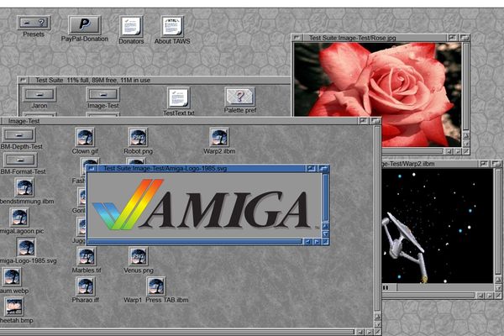
Task: Click the left arrow in Rose.jpg window
Action: (x=449, y=151)
